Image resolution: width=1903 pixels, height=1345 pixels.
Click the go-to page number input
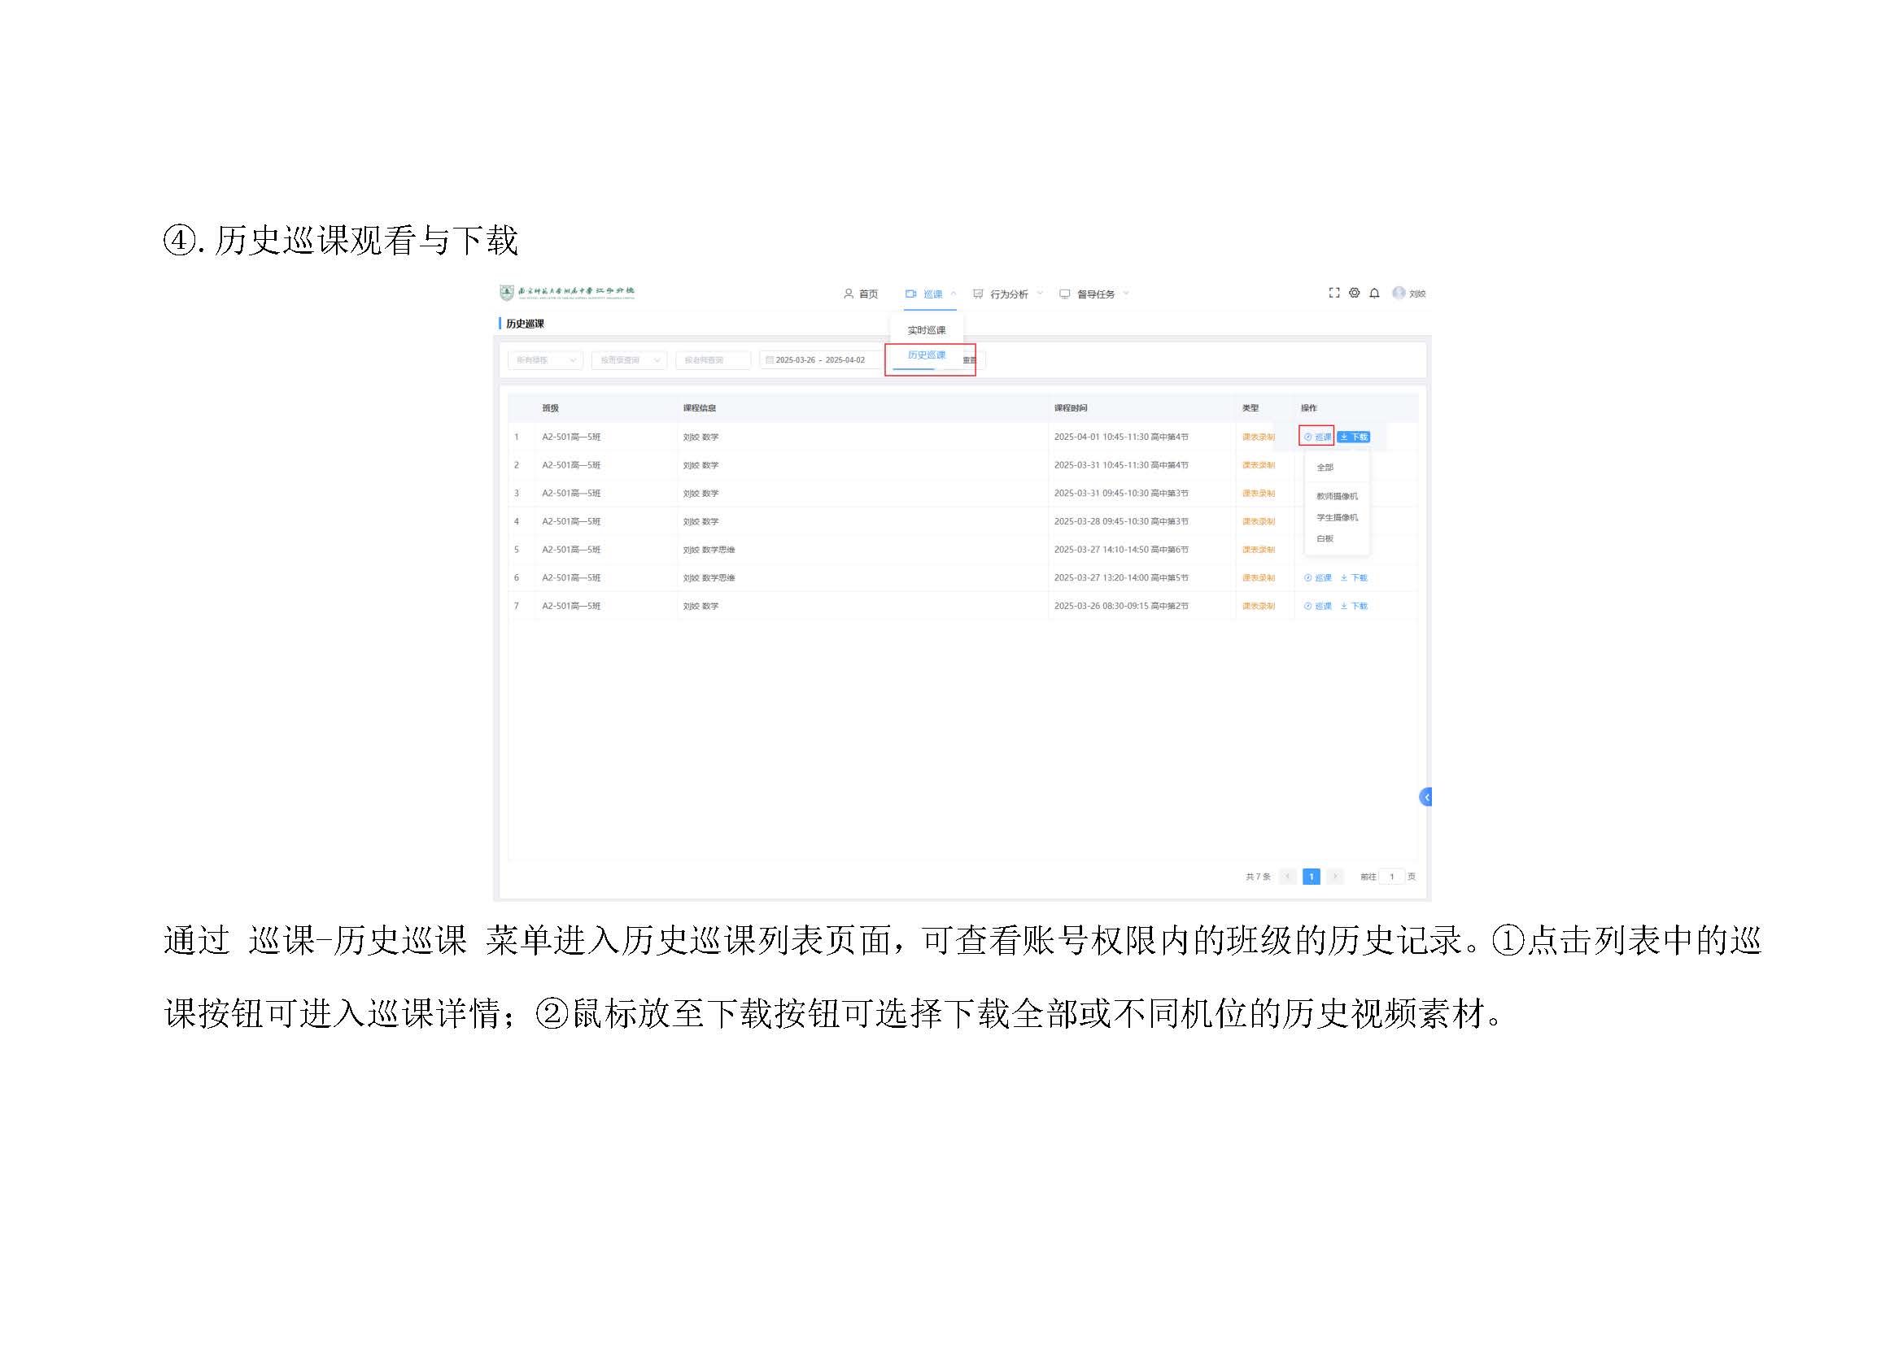(x=1391, y=877)
